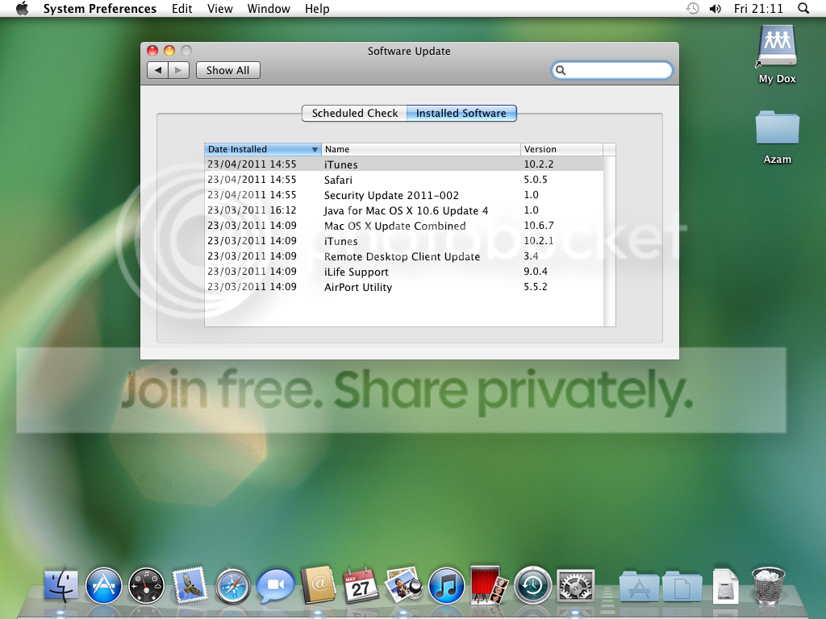Open the disk image file in dock
The height and width of the screenshot is (619, 826).
click(725, 586)
